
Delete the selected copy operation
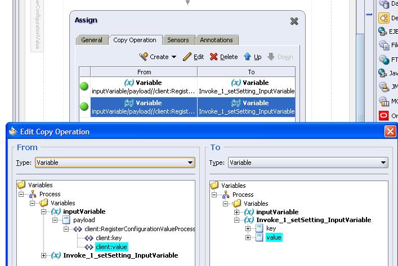point(223,57)
